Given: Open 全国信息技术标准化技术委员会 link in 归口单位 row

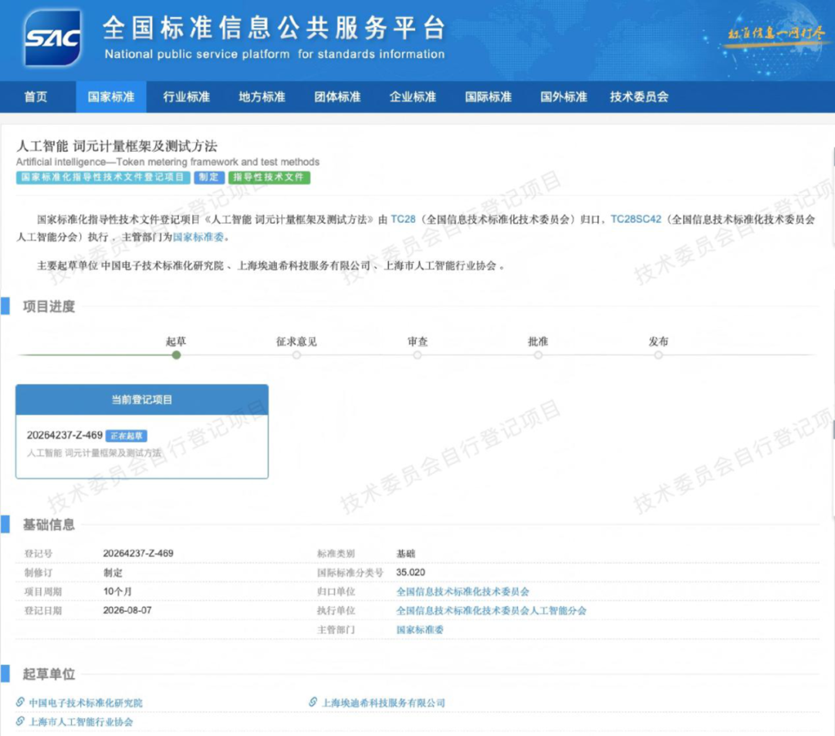Looking at the screenshot, I should 463,592.
